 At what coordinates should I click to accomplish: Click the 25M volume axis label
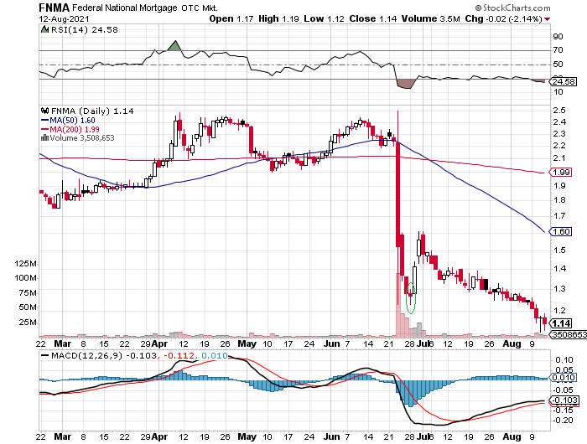coord(28,322)
